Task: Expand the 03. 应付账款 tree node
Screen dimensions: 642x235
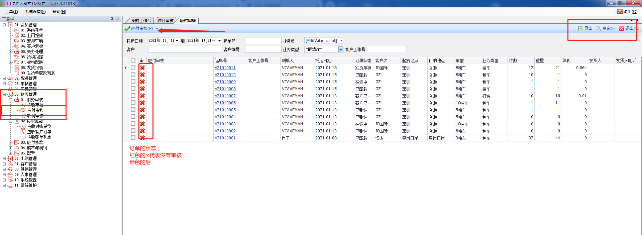Action: pos(11,142)
